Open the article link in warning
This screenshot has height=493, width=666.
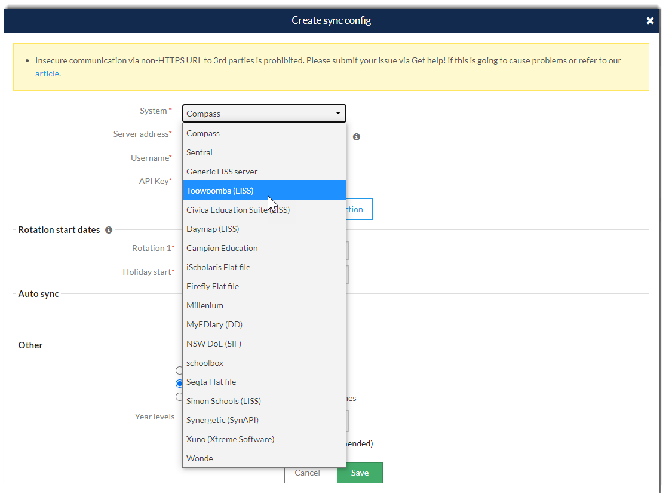pyautogui.click(x=47, y=74)
